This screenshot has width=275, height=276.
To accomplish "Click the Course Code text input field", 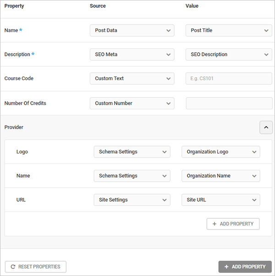I will [x=229, y=79].
